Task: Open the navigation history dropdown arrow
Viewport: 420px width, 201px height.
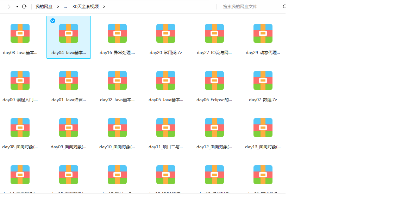Action: tap(17, 7)
